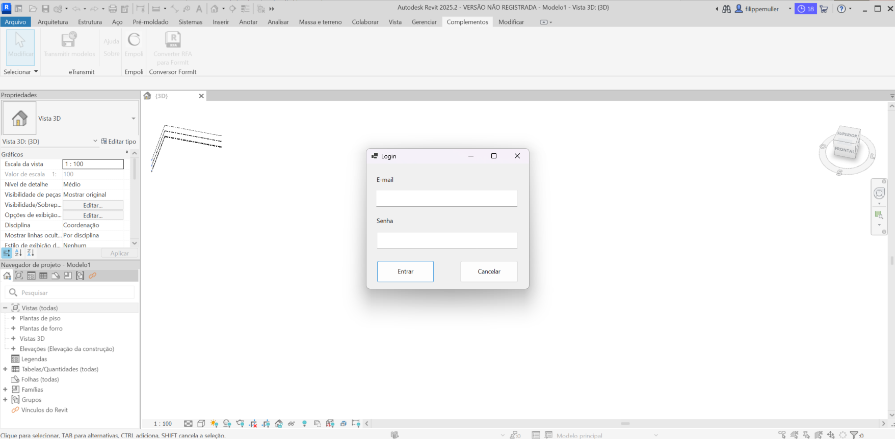
Task: Expand the Vistas 3D tree node
Action: click(x=13, y=339)
